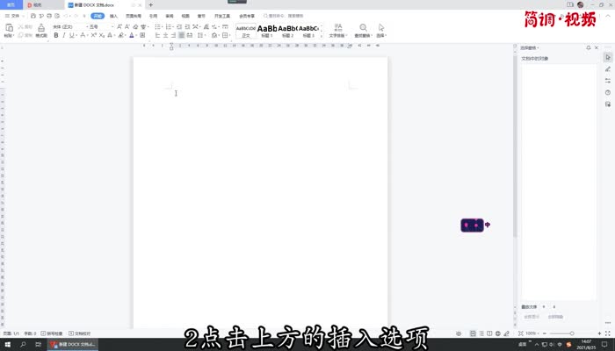Open new tab with plus icon
The image size is (615, 351).
150,5
